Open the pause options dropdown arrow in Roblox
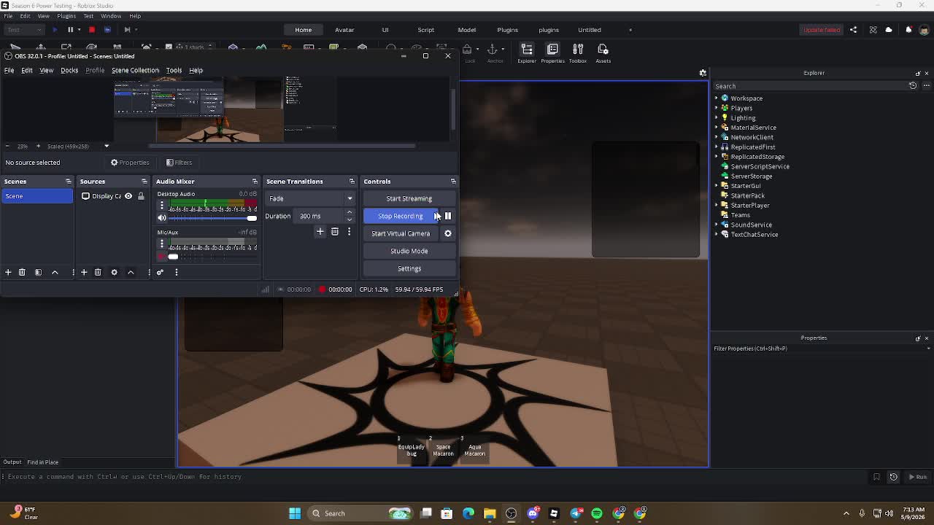This screenshot has height=525, width=934. click(x=78, y=30)
